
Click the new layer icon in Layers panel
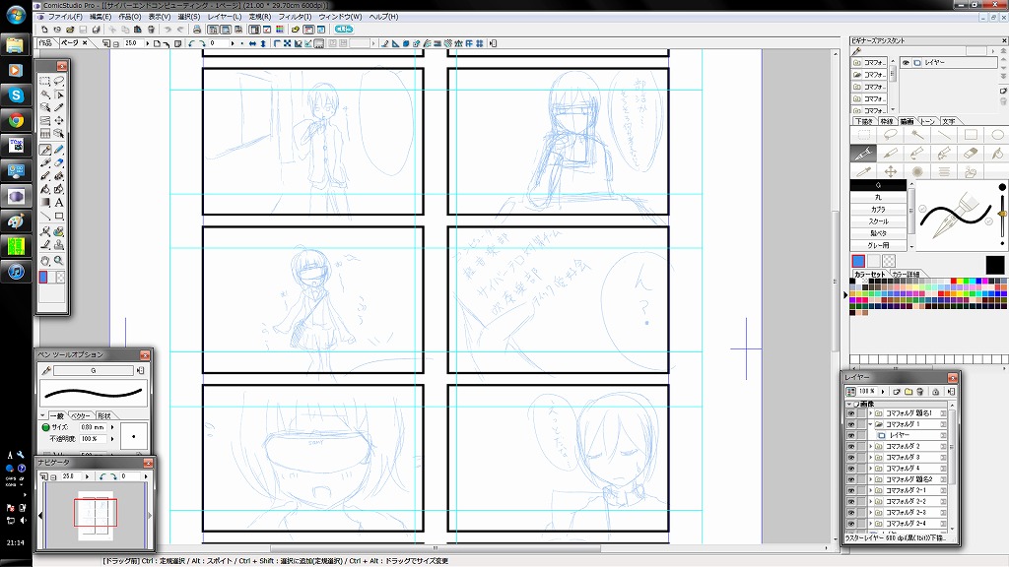click(897, 391)
